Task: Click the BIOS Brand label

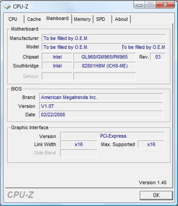Action: tap(29, 98)
